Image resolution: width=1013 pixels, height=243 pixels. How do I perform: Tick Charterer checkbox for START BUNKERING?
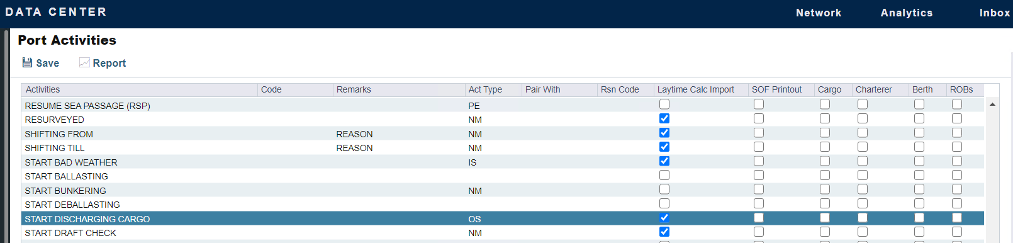click(x=863, y=189)
